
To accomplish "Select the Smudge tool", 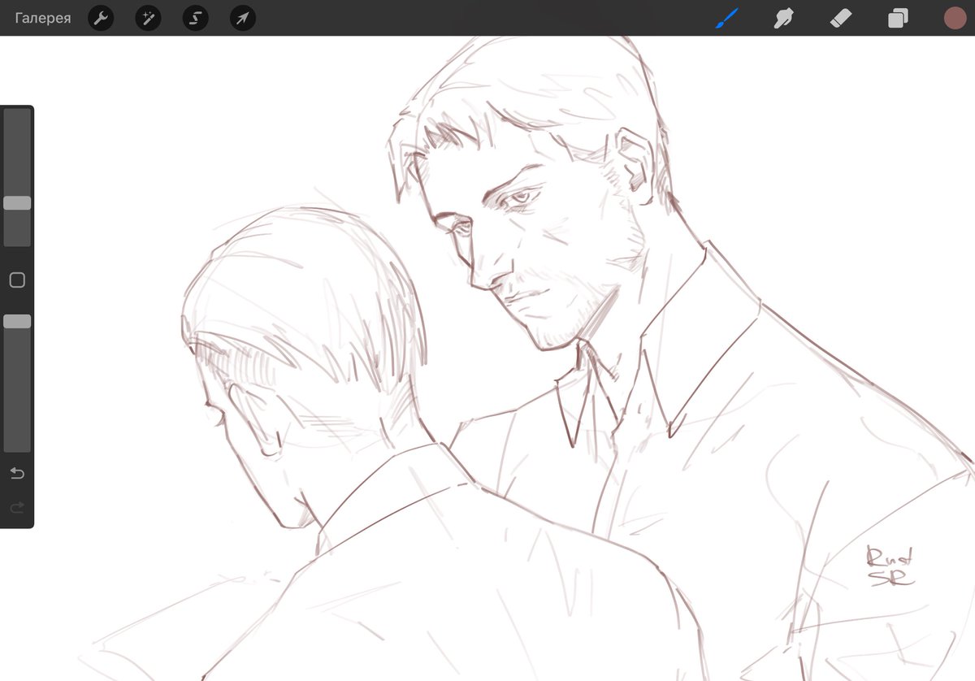I will pyautogui.click(x=783, y=18).
